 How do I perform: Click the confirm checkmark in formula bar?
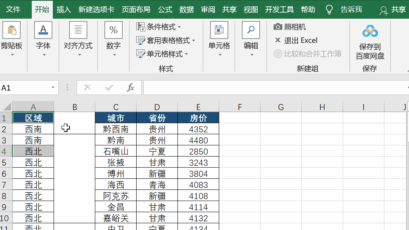coord(109,87)
